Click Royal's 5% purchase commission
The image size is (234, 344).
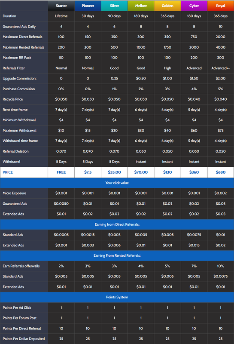click(x=221, y=89)
